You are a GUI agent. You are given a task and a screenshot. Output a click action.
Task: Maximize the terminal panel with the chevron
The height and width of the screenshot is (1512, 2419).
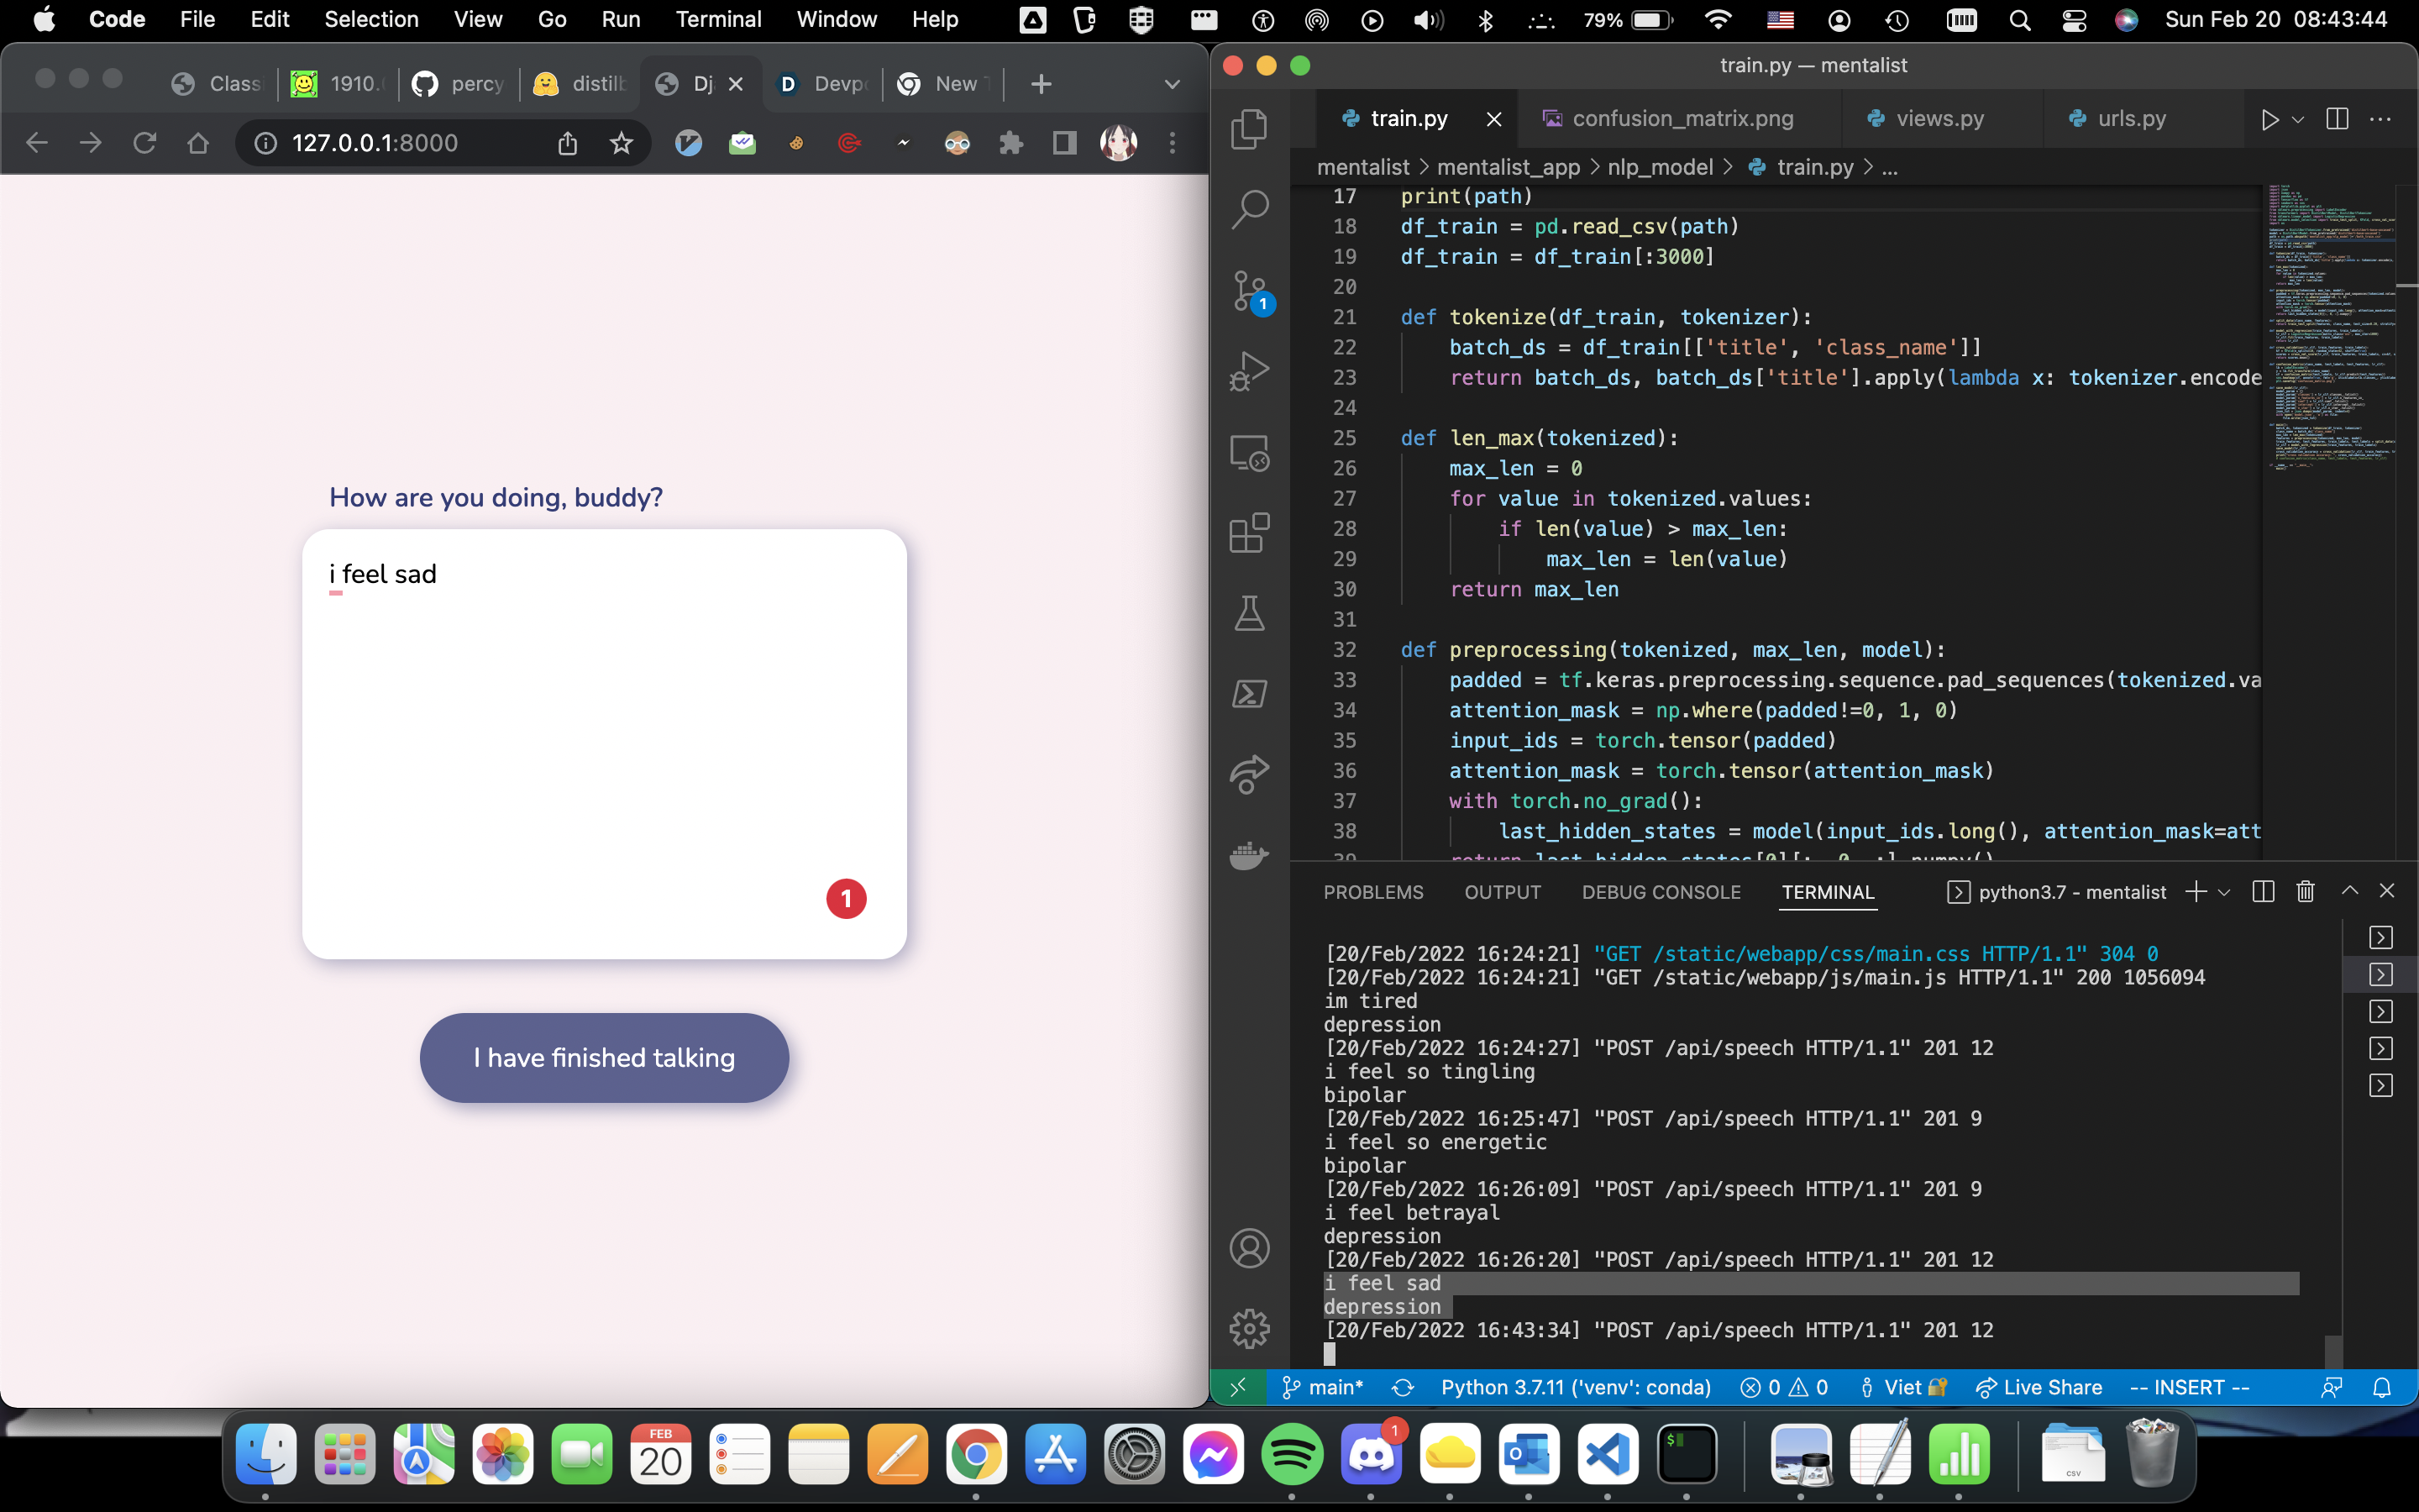pyautogui.click(x=2349, y=891)
